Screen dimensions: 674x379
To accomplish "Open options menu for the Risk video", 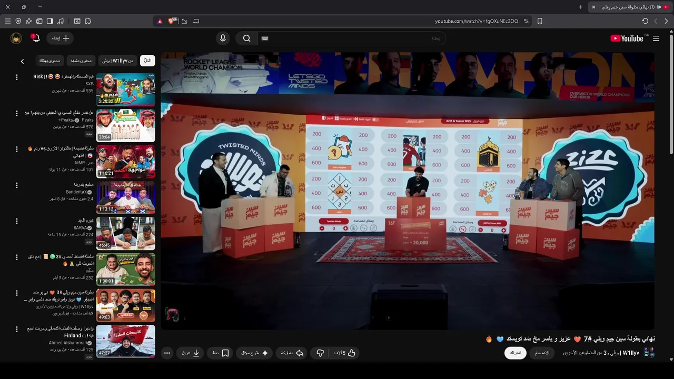I will (x=16, y=77).
